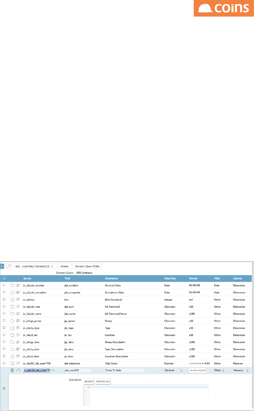The width and height of the screenshot is (254, 411).
Task: Tick checkbox for jc_job.kco row
Action: (4, 299)
